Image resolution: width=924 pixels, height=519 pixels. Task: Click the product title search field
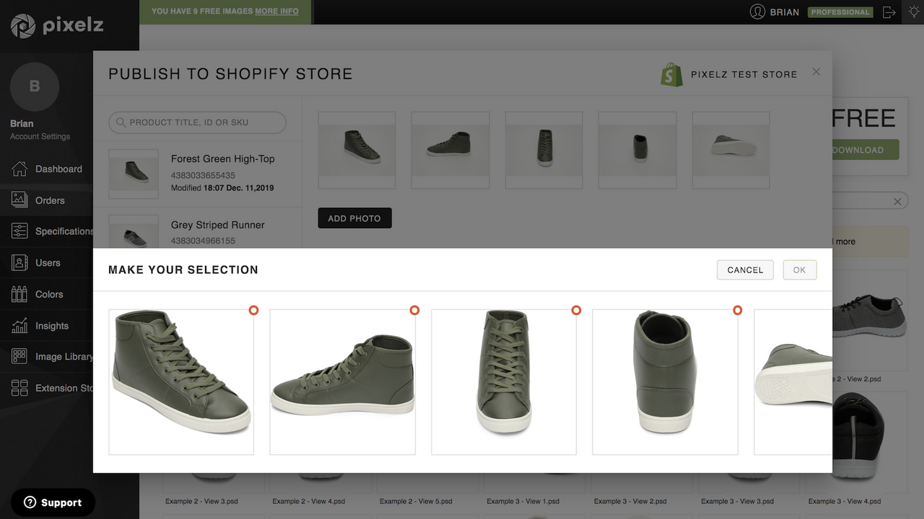[x=196, y=123]
